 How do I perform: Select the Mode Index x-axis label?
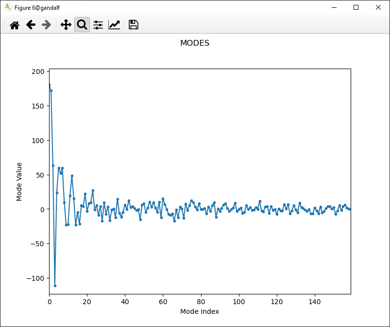coord(200,311)
